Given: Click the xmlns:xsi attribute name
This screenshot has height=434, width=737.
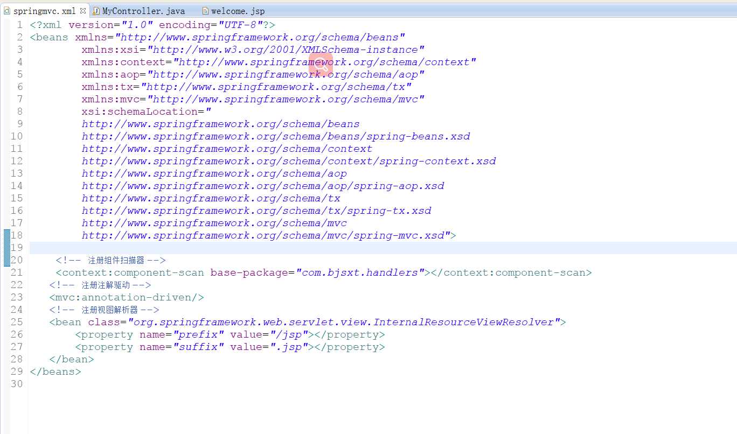Looking at the screenshot, I should (110, 50).
